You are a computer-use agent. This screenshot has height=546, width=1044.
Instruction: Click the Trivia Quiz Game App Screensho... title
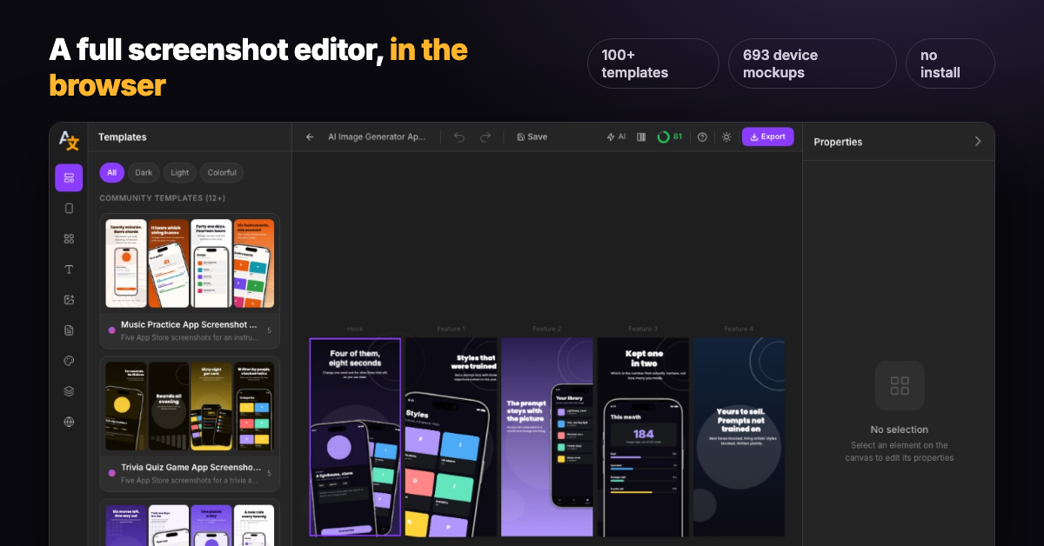tap(189, 467)
